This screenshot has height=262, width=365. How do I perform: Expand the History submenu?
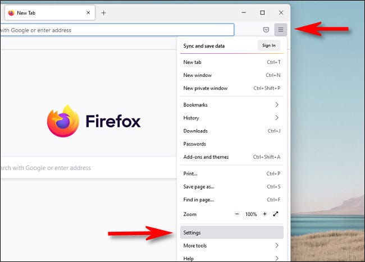pyautogui.click(x=276, y=118)
